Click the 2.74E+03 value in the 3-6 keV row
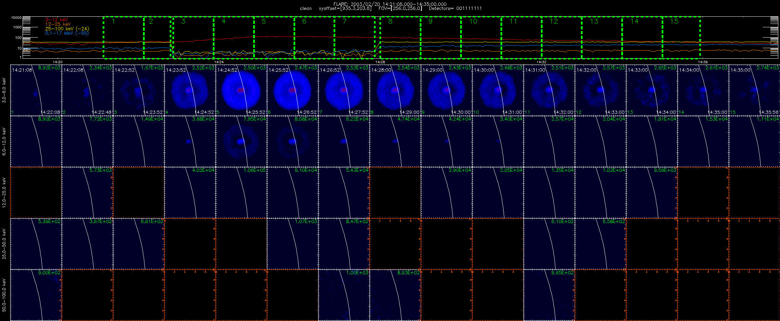 (x=768, y=68)
